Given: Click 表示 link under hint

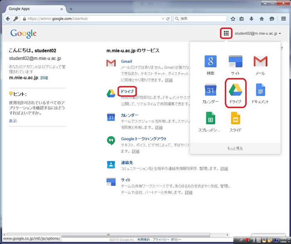Looking at the screenshot, I should 13,121.
